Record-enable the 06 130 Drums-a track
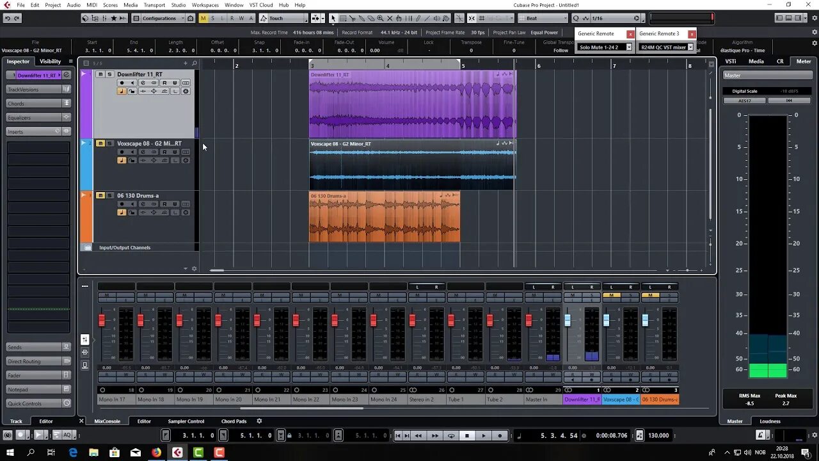The image size is (819, 461). tap(122, 204)
